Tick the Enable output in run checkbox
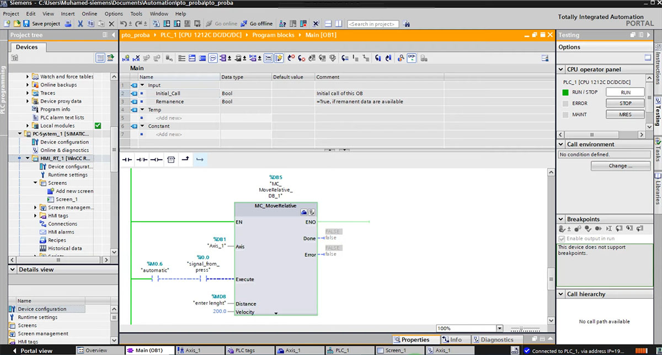 [562, 238]
